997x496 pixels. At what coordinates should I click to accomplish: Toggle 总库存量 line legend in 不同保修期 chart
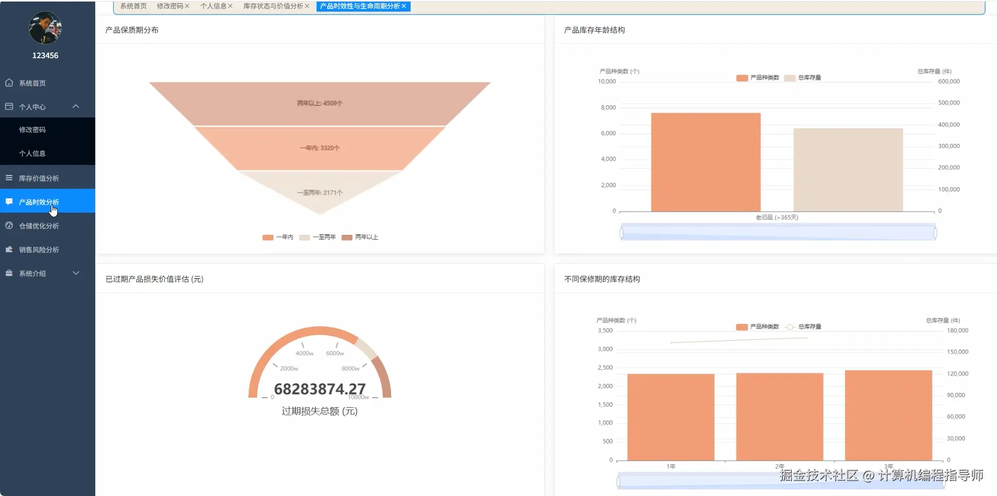click(x=803, y=327)
